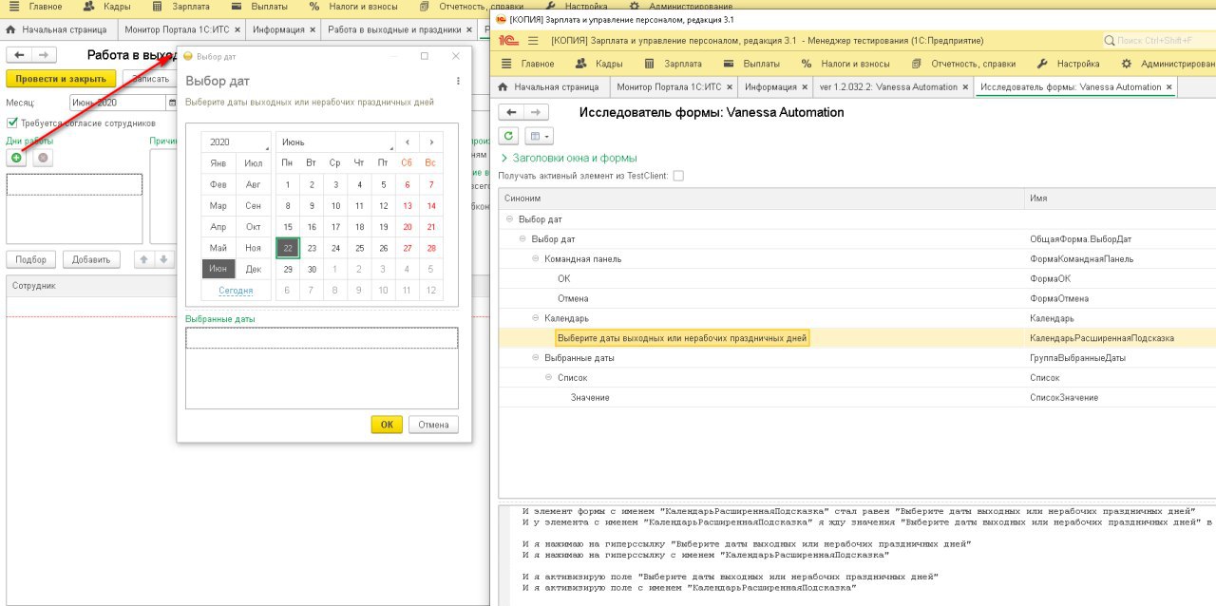Close the ver 1.2.032.2: Vanessa Automation tab
Image resolution: width=1216 pixels, height=606 pixels.
pyautogui.click(x=964, y=86)
